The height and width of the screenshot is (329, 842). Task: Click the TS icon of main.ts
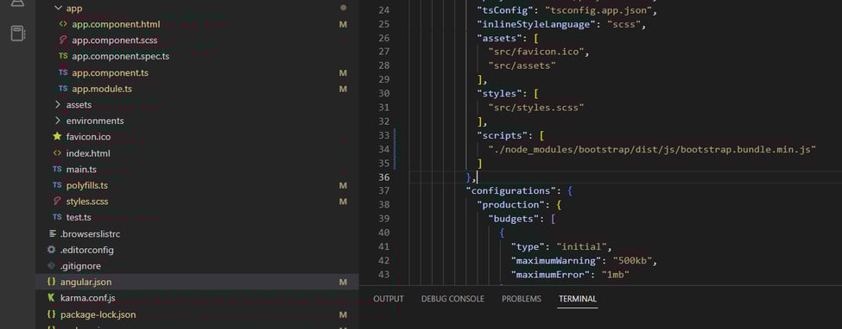(58, 170)
